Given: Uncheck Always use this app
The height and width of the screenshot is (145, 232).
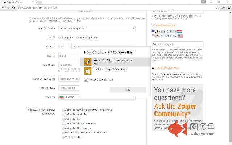Looking at the screenshot, I should click(x=86, y=80).
